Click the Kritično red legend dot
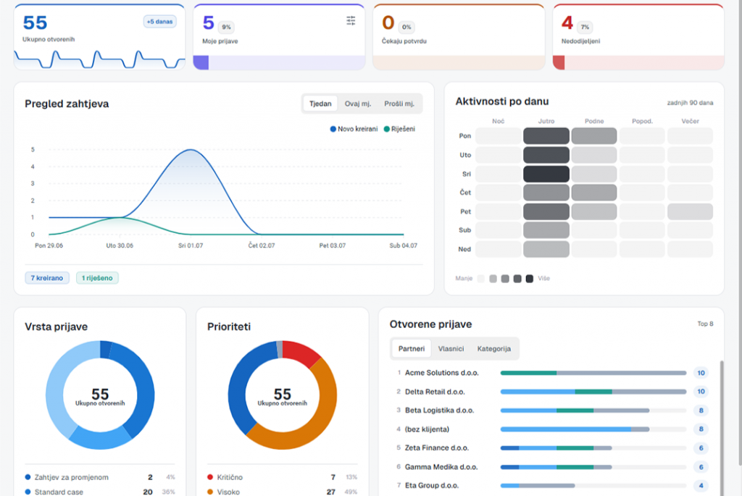Viewport: 742px width, 496px height. click(x=210, y=478)
